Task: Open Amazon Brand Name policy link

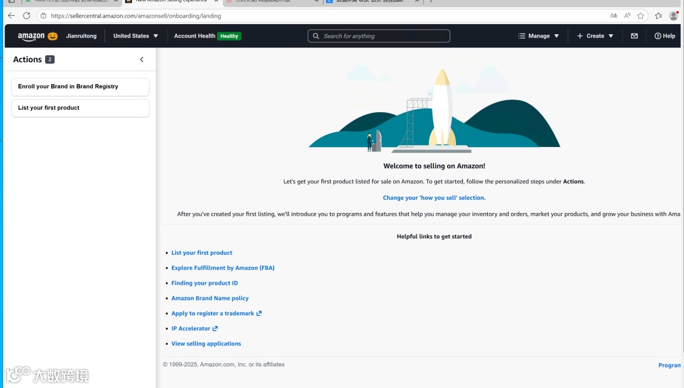Action: tap(210, 298)
